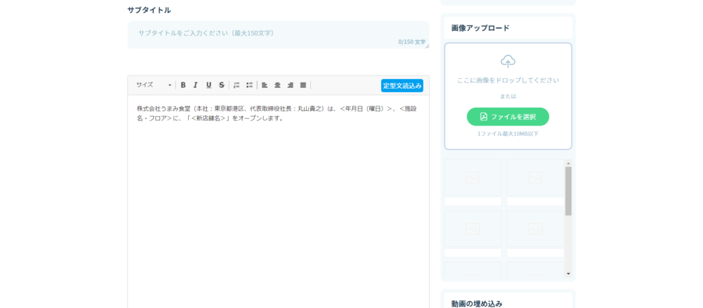Apply underline formatting
This screenshot has height=308, width=703.
point(209,85)
